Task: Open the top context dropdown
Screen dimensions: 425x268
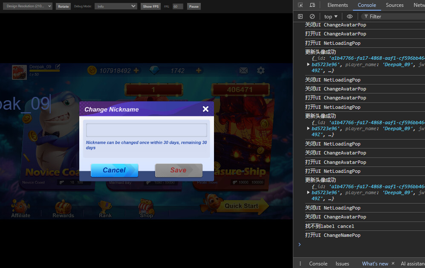Action: coord(331,17)
